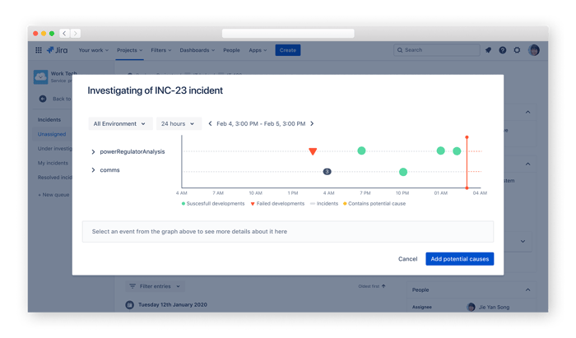
Task: Click the browser back arrow
Action: 64,34
